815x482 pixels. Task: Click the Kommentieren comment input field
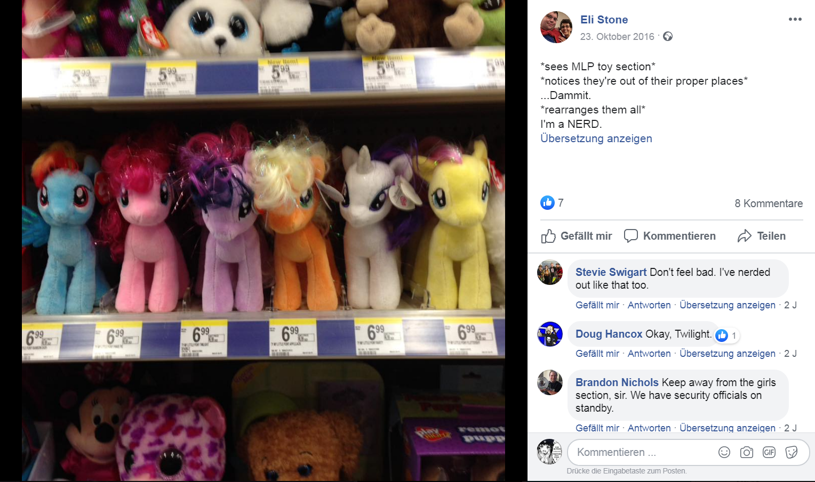pyautogui.click(x=643, y=452)
